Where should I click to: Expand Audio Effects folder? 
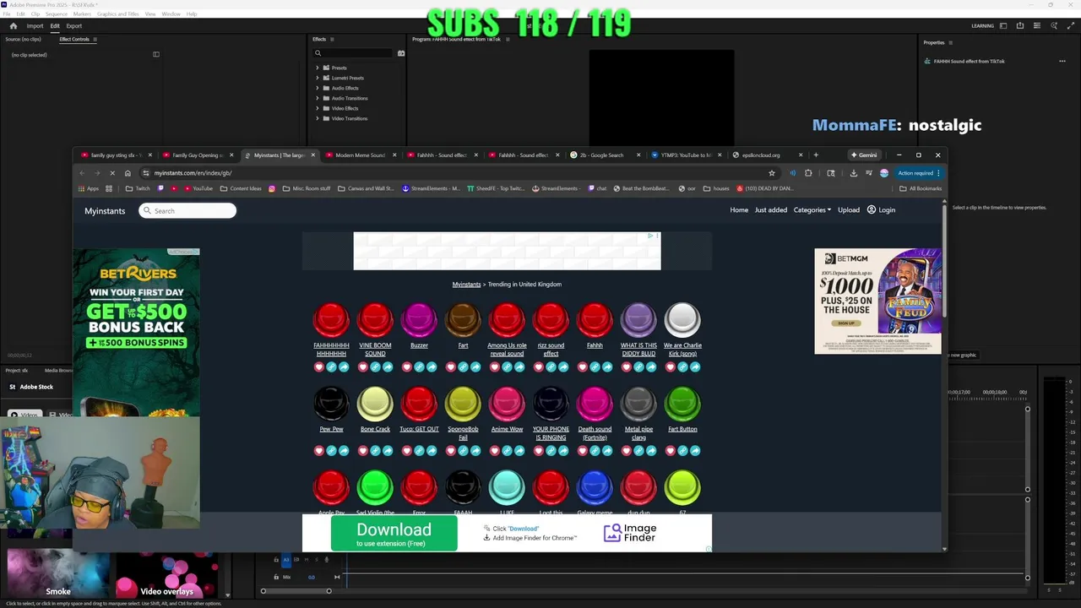pyautogui.click(x=318, y=88)
